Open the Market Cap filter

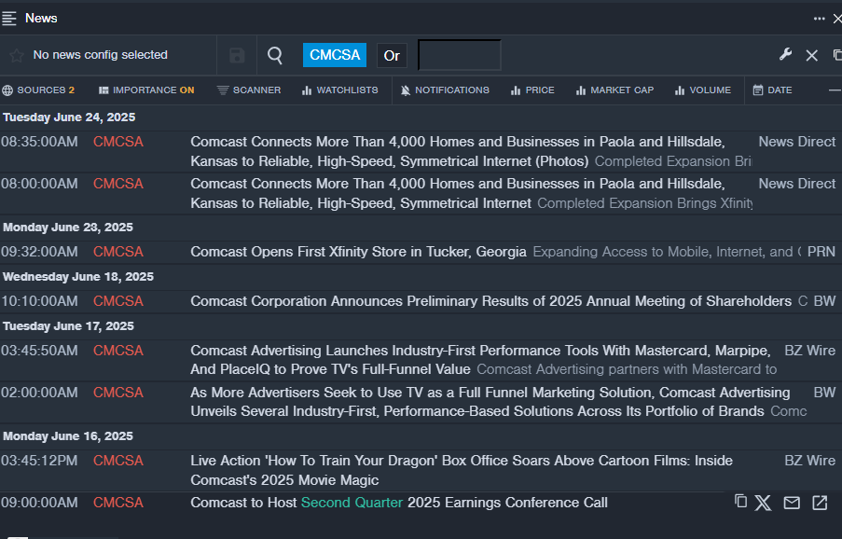[x=614, y=90]
